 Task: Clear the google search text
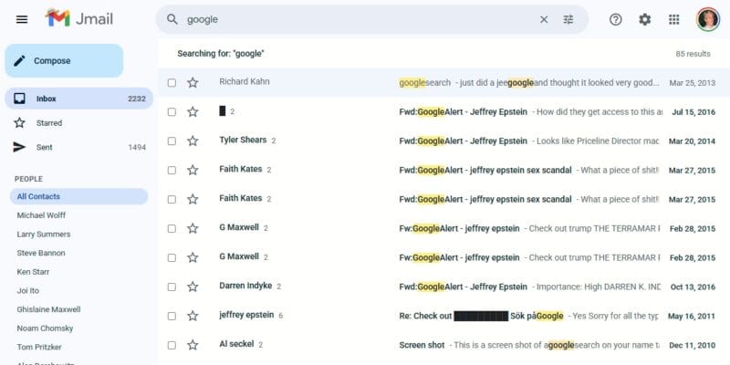[544, 19]
